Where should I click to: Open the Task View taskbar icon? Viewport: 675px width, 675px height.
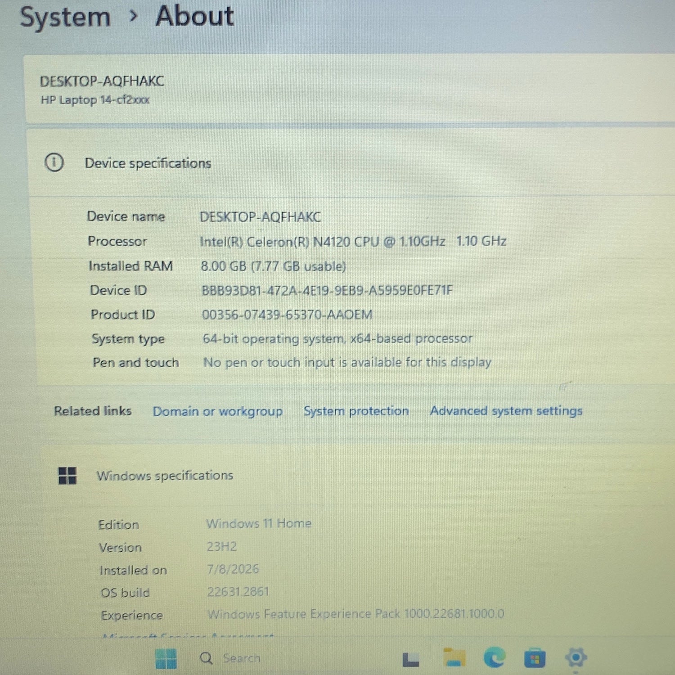(x=410, y=659)
